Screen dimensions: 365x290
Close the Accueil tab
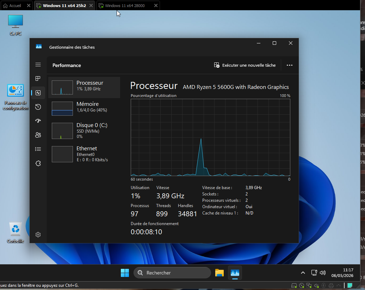pos(29,6)
